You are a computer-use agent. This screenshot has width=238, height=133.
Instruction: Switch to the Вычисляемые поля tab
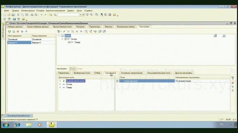(62, 27)
